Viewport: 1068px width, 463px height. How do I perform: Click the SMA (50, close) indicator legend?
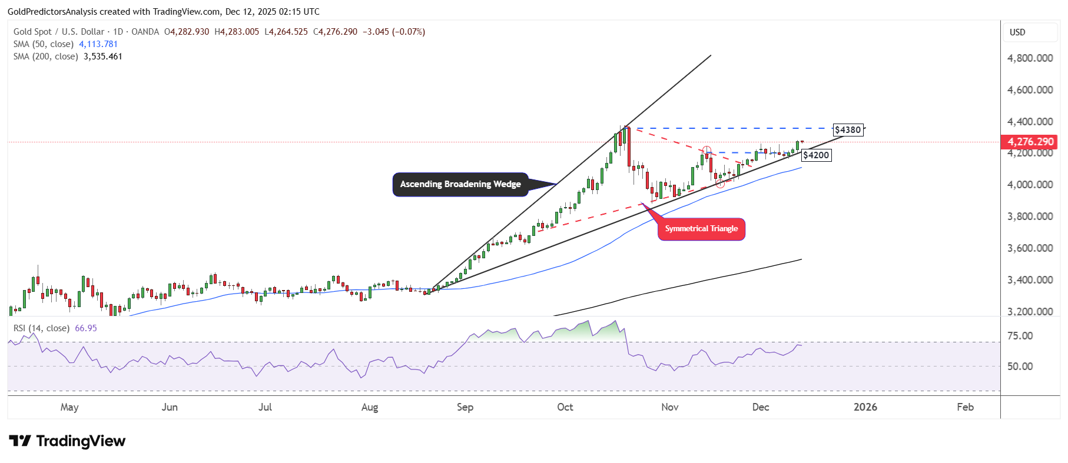[x=44, y=44]
